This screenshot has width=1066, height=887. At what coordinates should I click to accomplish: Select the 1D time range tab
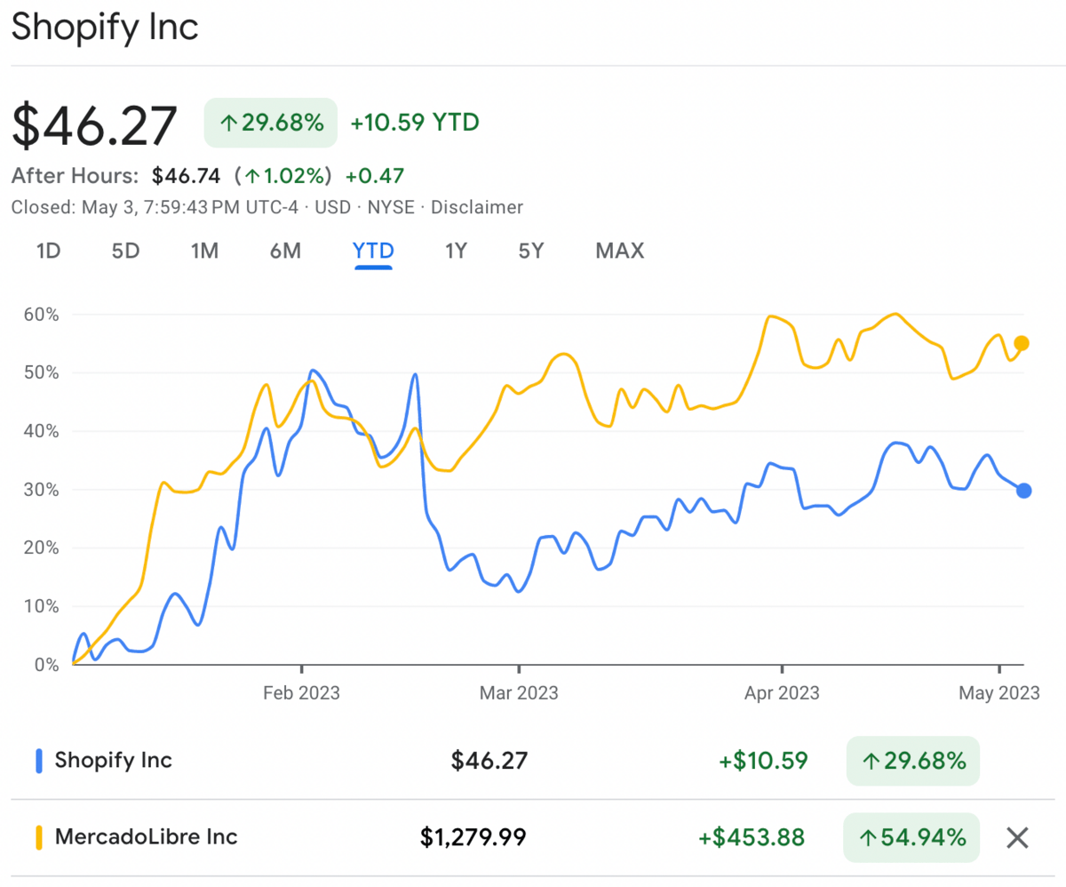point(48,251)
